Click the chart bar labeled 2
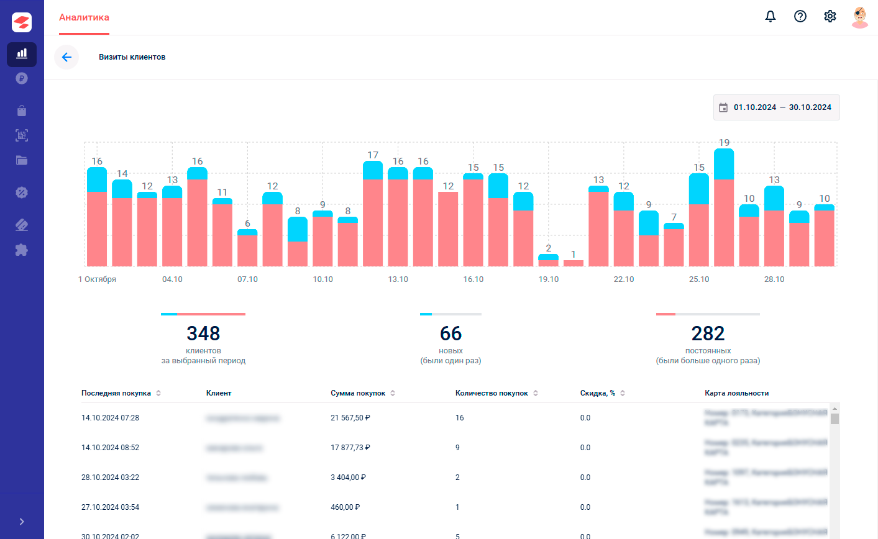Screen dimensions: 878x539 coord(548,260)
